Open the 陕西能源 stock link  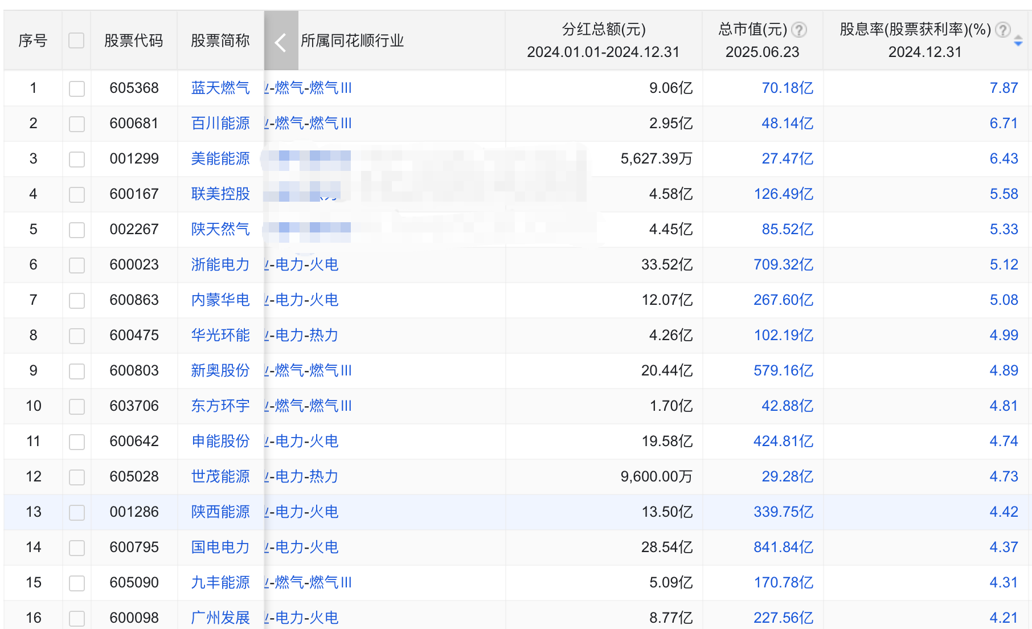[x=220, y=512]
